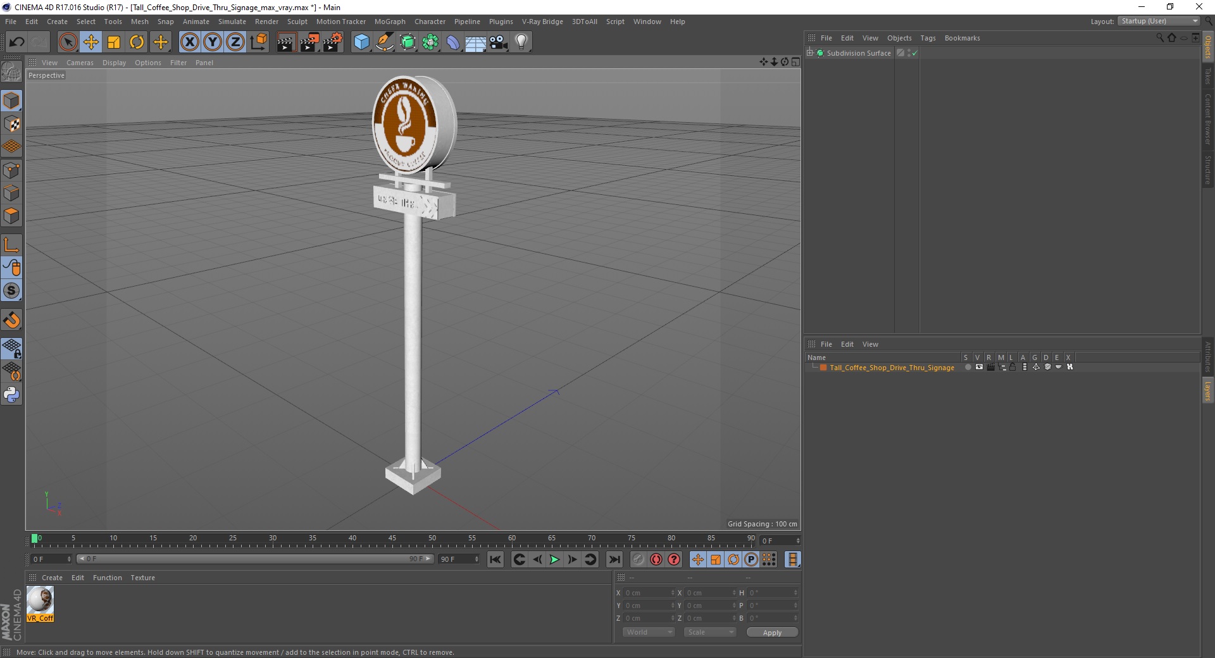This screenshot has height=658, width=1215.
Task: Select the Move tool
Action: 91,42
